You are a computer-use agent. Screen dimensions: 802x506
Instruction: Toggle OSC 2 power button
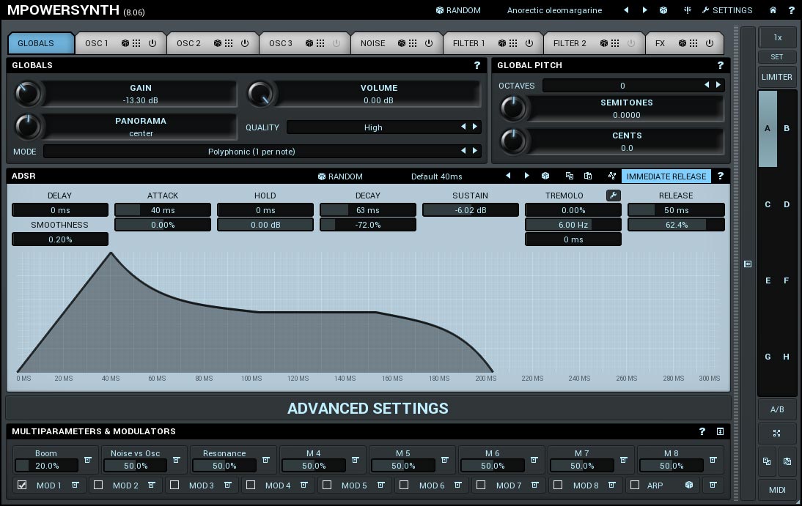pos(245,43)
